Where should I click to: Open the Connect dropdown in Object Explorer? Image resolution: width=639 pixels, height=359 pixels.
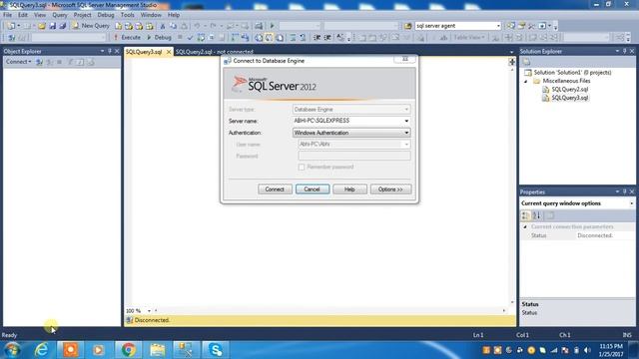tap(18, 62)
